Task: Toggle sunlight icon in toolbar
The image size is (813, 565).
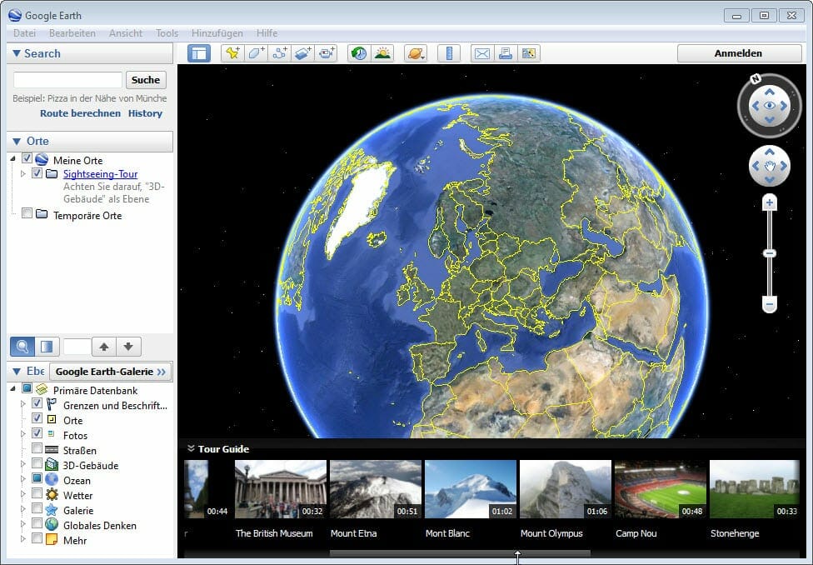Action: (382, 53)
